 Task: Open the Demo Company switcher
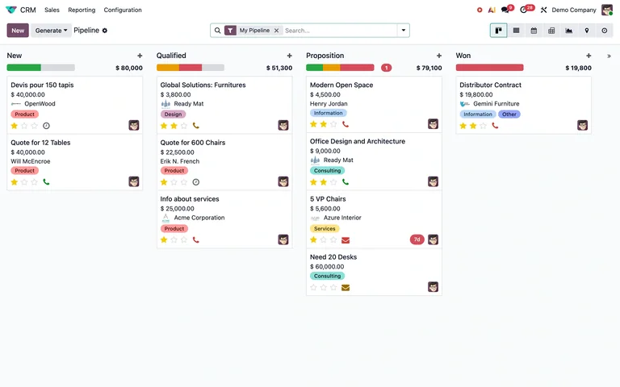[x=574, y=10]
